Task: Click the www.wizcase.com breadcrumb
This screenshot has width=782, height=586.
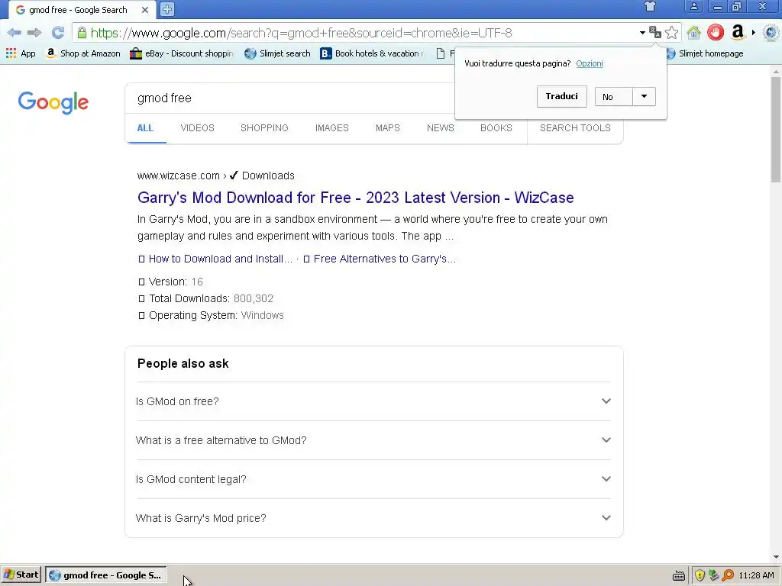Action: pyautogui.click(x=179, y=175)
